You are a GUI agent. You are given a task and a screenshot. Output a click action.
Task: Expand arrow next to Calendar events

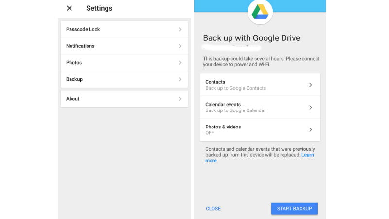click(x=311, y=107)
